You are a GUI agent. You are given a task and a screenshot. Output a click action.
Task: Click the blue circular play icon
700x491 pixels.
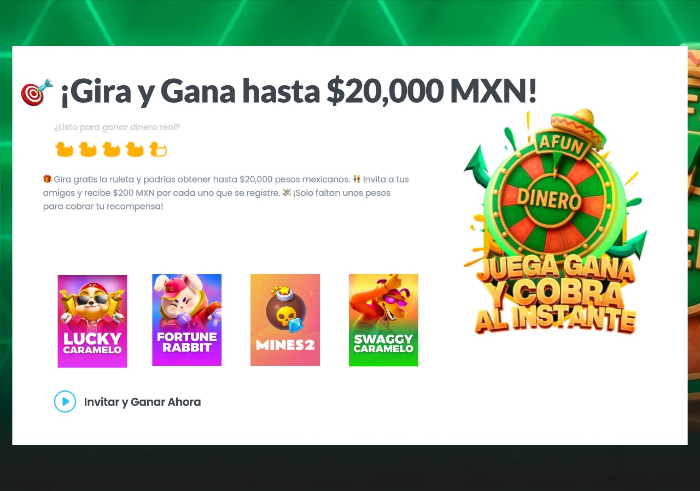click(x=65, y=401)
